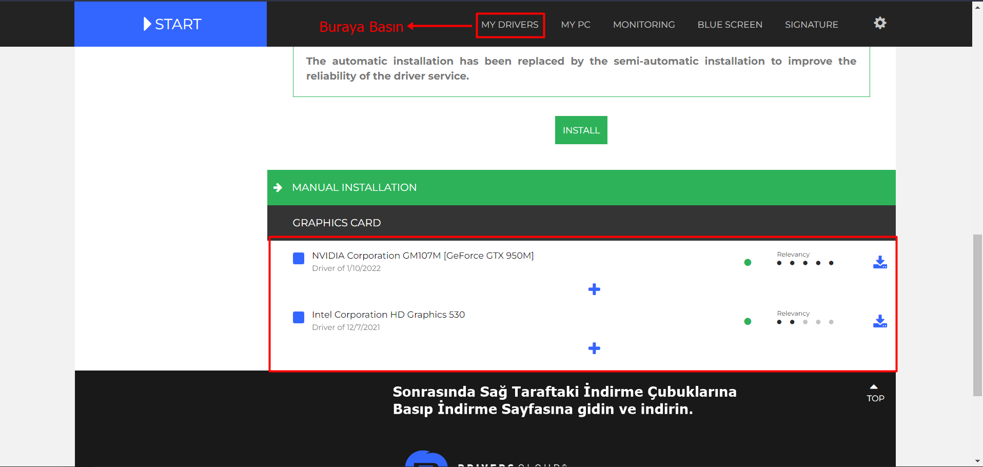Screen dimensions: 983x467
Task: Click the NVIDIA relevancy rating dots
Action: point(805,263)
